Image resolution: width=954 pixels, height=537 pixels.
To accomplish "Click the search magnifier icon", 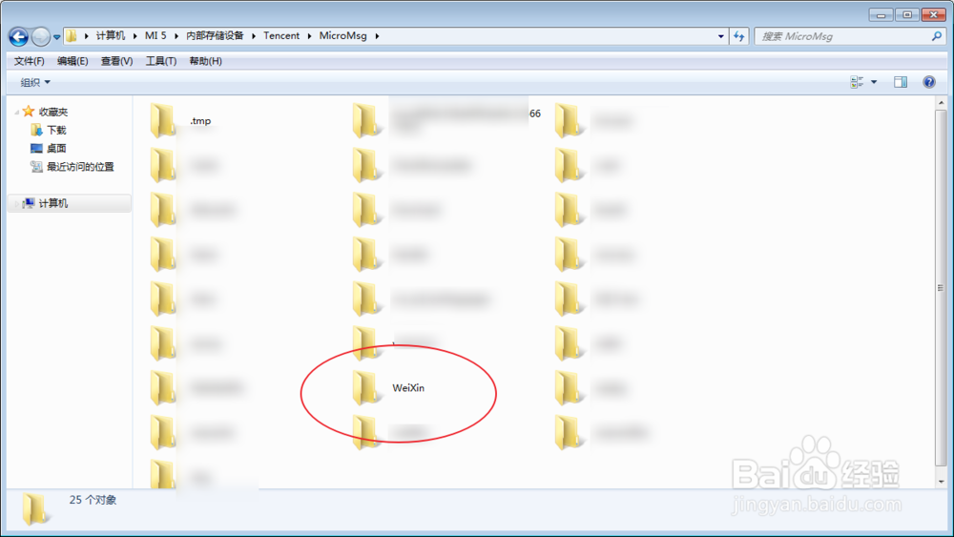I will [937, 36].
